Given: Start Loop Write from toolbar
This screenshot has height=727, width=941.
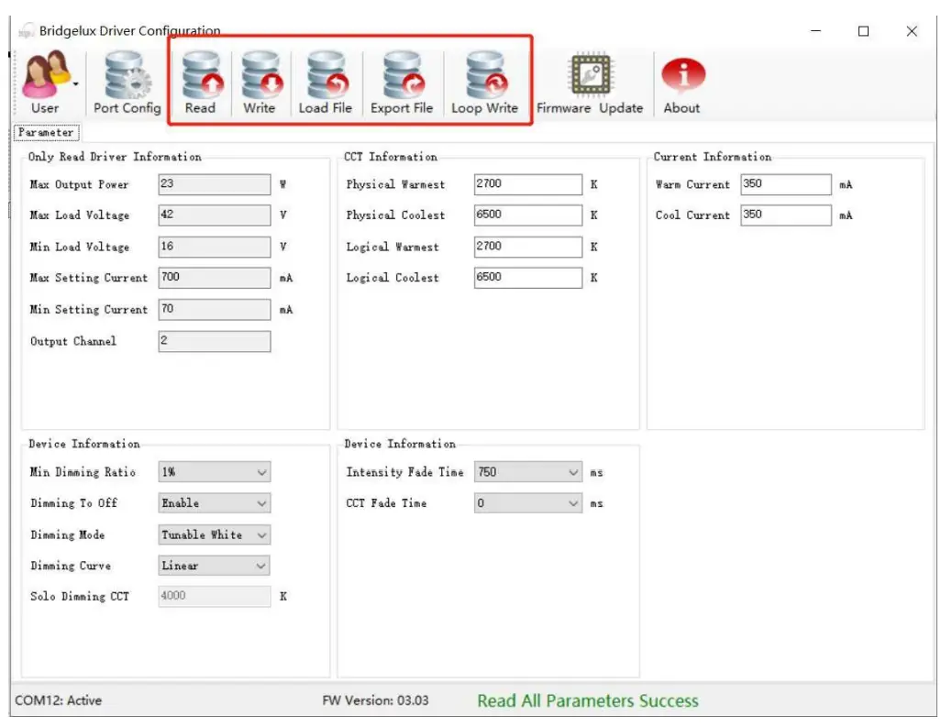Looking at the screenshot, I should [485, 83].
